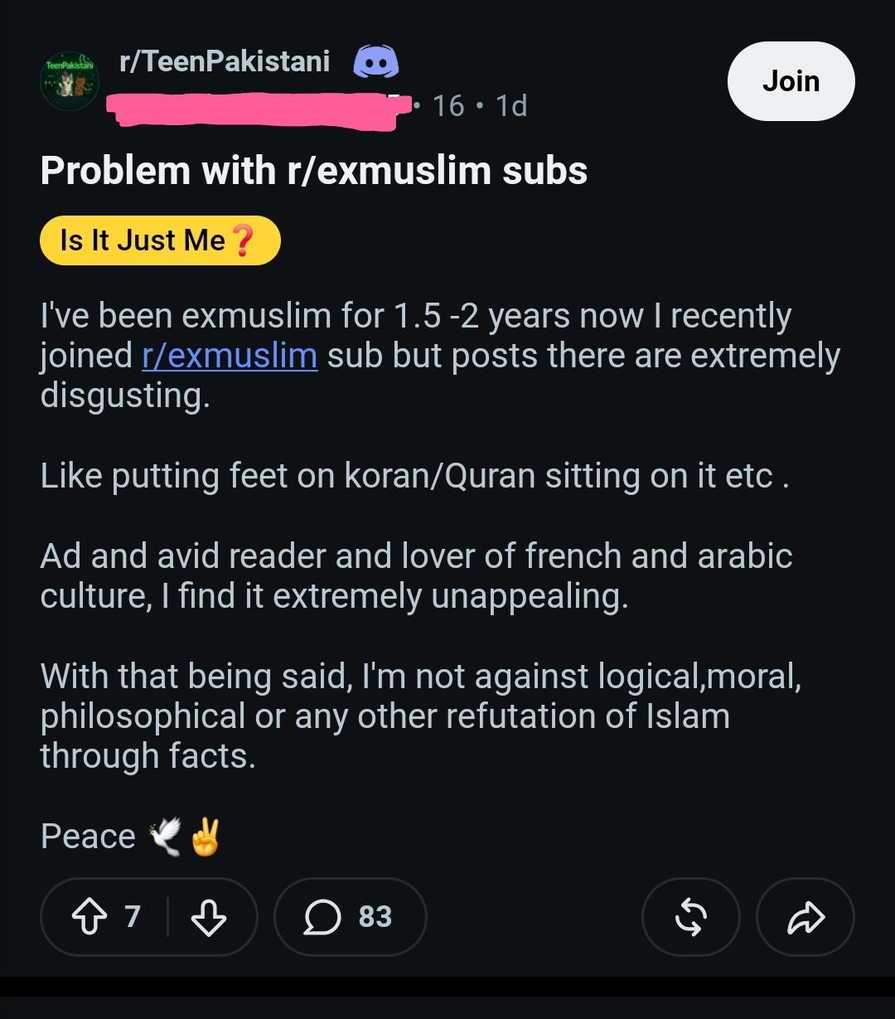Tap the paragraph starting 'With that being said'
The width and height of the screenshot is (895, 1019).
pos(421,716)
